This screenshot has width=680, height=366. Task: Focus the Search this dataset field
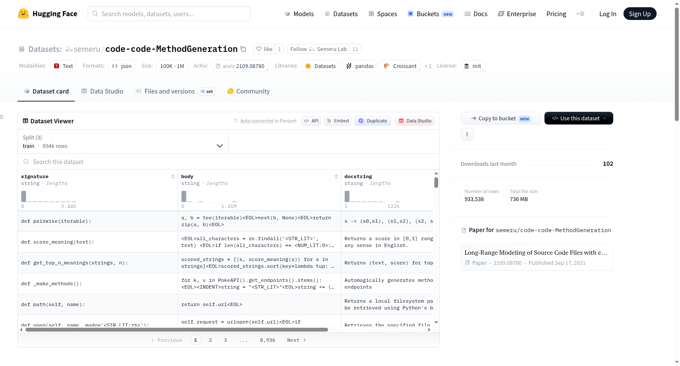tap(229, 162)
